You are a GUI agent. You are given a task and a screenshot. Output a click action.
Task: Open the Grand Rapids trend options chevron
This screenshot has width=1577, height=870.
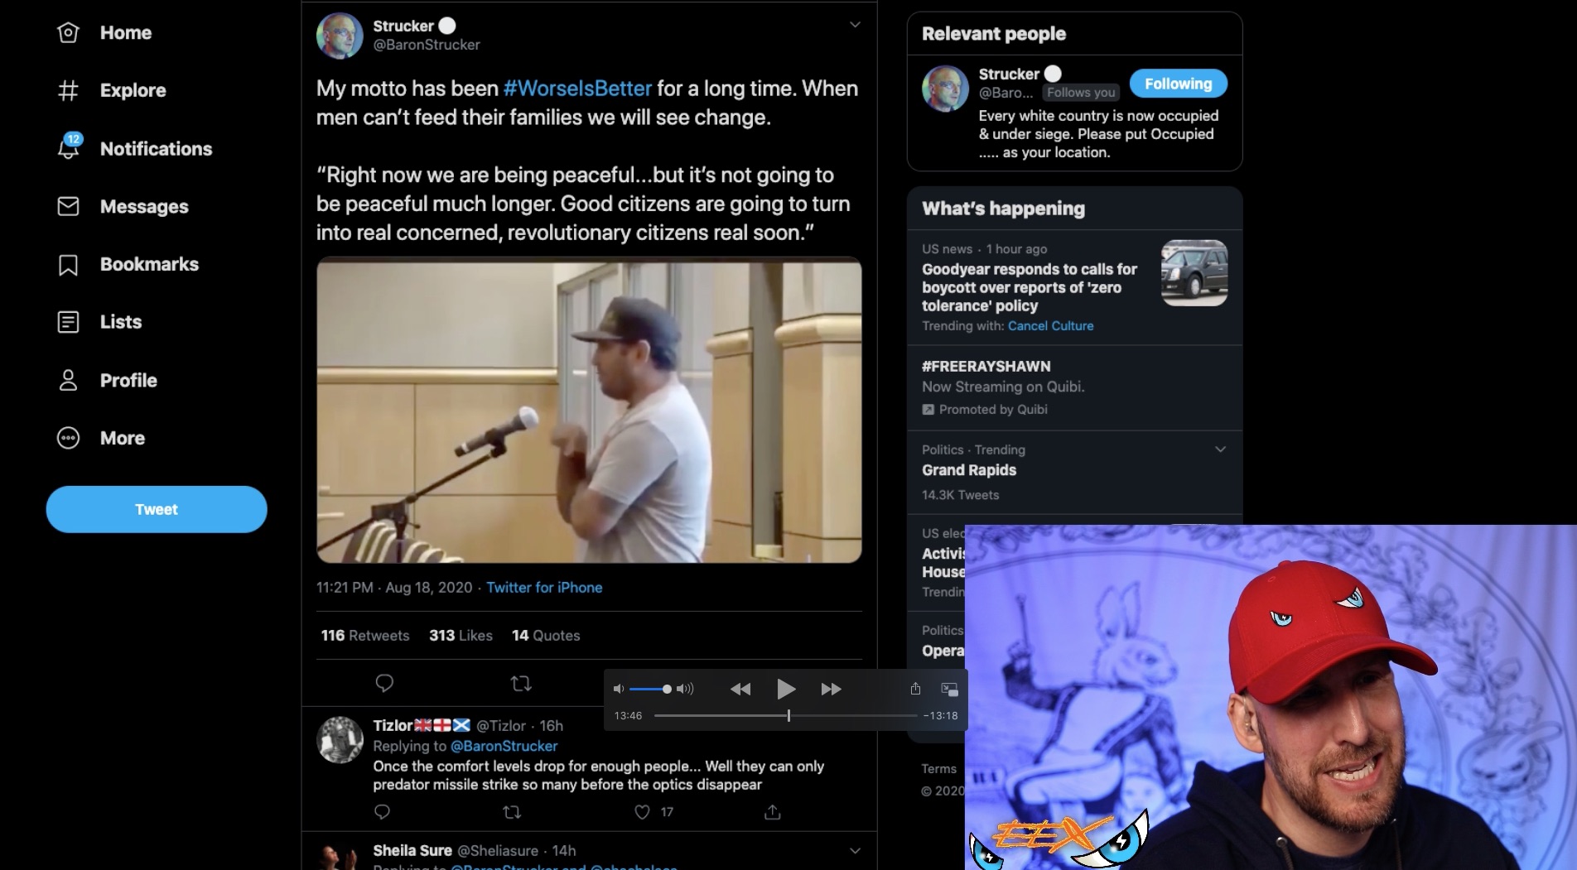(x=1220, y=449)
